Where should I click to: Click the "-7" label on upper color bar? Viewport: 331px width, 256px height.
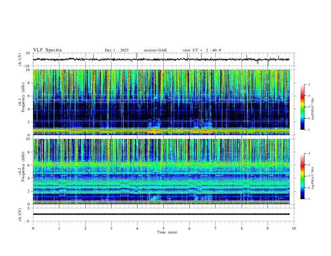point(308,130)
